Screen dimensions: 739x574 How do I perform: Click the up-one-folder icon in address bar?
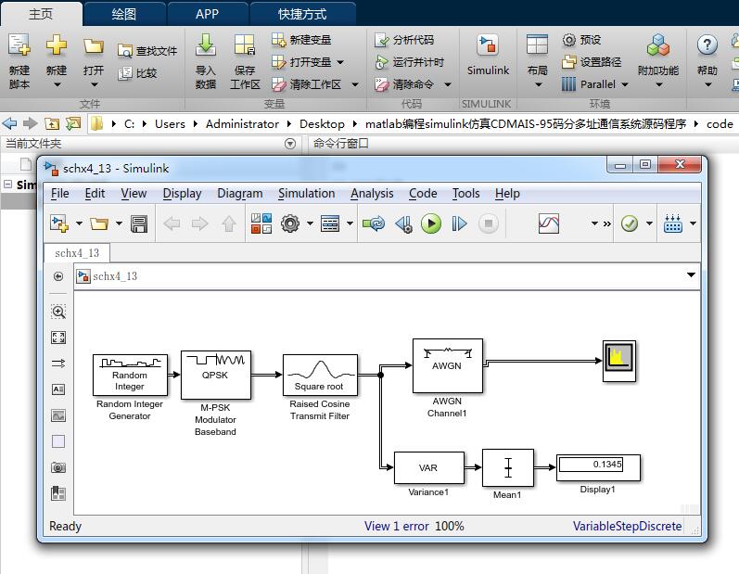52,124
